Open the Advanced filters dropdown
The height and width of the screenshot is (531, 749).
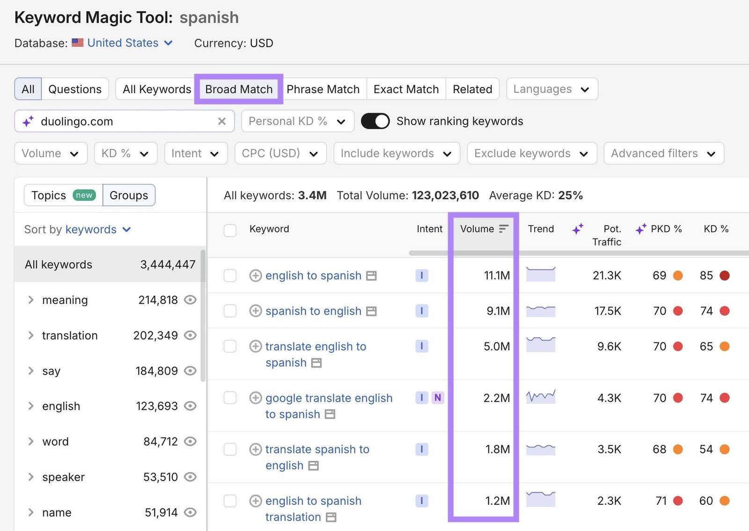point(664,153)
